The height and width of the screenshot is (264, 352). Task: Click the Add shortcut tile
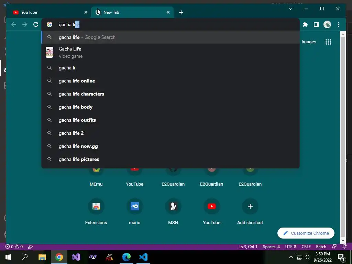[250, 211]
